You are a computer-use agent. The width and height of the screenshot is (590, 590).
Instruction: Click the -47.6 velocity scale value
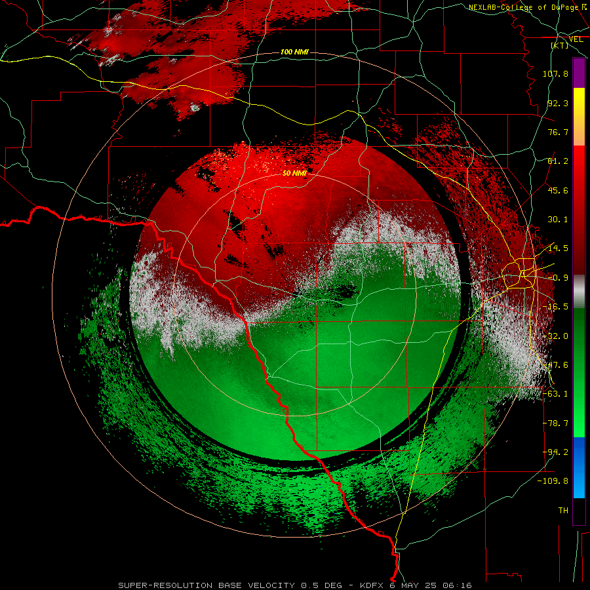click(x=555, y=365)
